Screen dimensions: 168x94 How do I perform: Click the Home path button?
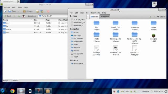click(94, 17)
